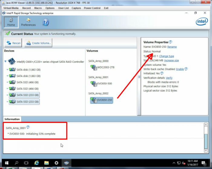Click the Verify link
Image resolution: width=212 pixels, height=169 pixels.
(x=169, y=78)
